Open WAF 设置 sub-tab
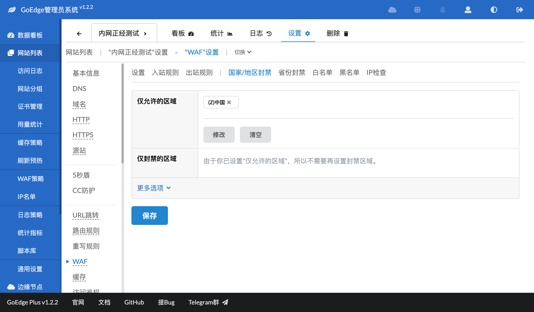Image resolution: width=534 pixels, height=312 pixels. (138, 73)
